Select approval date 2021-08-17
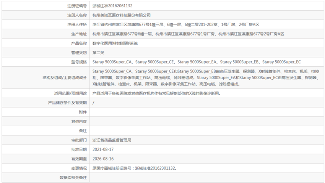Viewport: 325px width, 183px height. pos(103,149)
